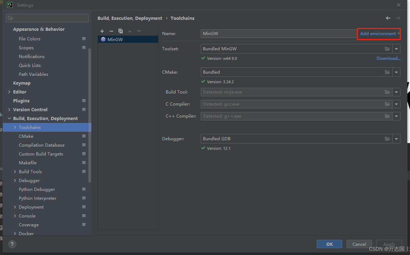
Task: Expand the Toolchains tree node
Action: click(x=15, y=127)
